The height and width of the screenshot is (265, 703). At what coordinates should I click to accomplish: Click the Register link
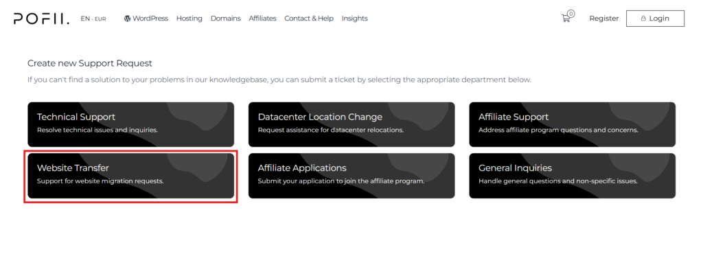point(604,19)
